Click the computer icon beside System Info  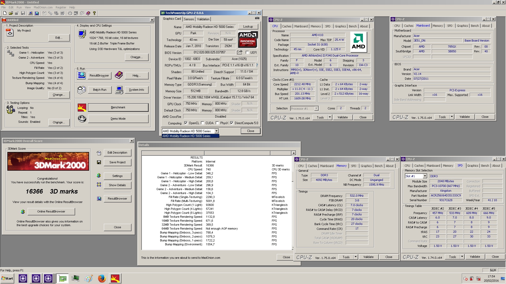point(119,90)
